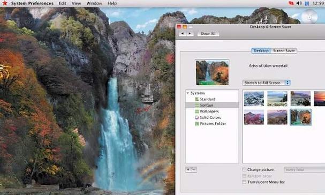Open the Pictures Folder item
Image resolution: width=325 pixels, height=195 pixels.
(x=210, y=124)
